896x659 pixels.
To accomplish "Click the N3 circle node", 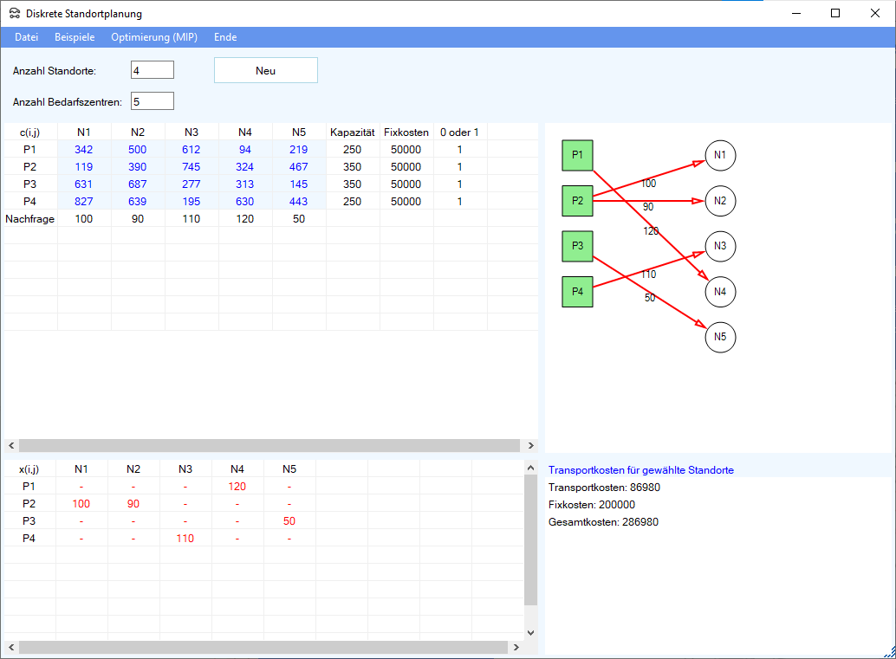I will point(720,246).
